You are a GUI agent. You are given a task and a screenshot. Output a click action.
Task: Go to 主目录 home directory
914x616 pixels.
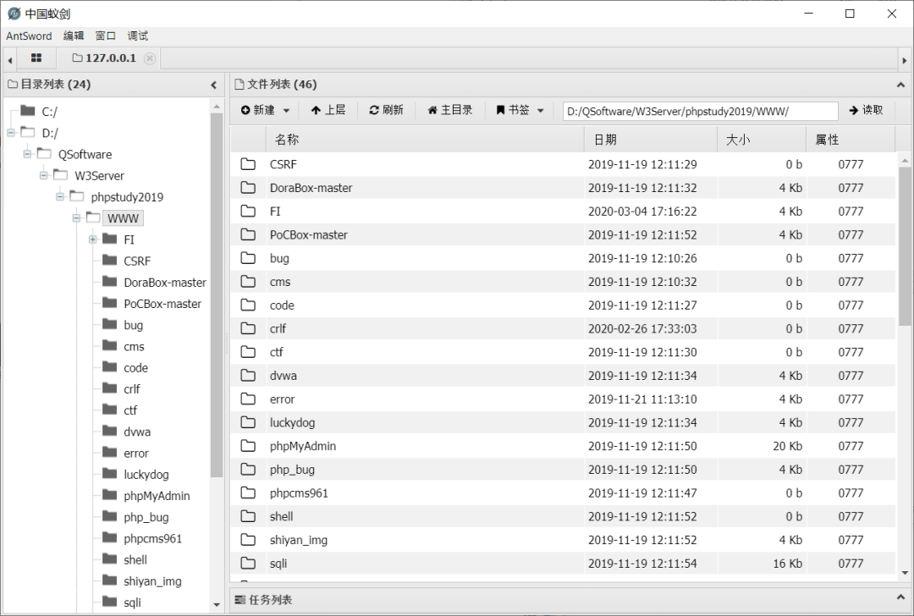tap(450, 110)
